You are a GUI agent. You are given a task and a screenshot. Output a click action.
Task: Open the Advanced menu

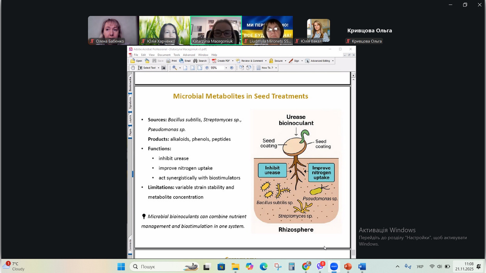(x=189, y=55)
